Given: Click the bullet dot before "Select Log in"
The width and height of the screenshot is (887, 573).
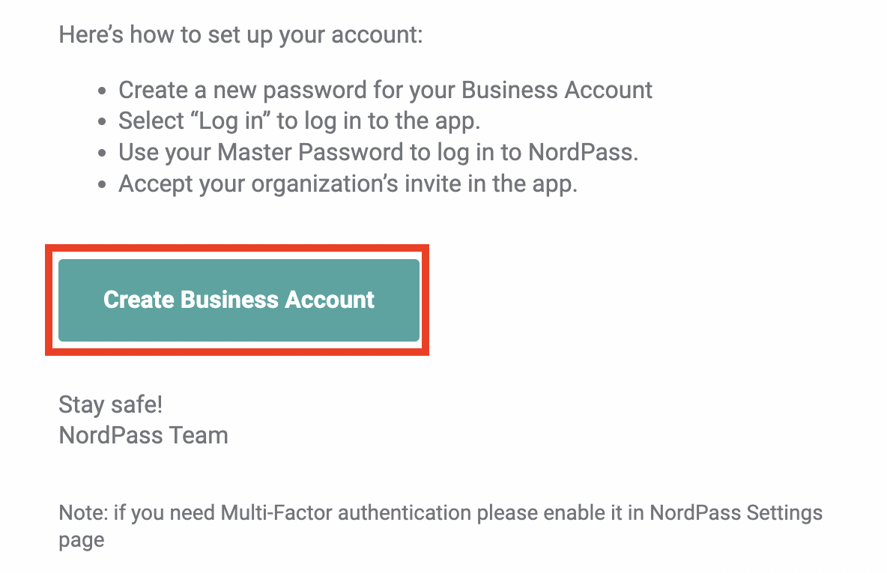Looking at the screenshot, I should 102,121.
